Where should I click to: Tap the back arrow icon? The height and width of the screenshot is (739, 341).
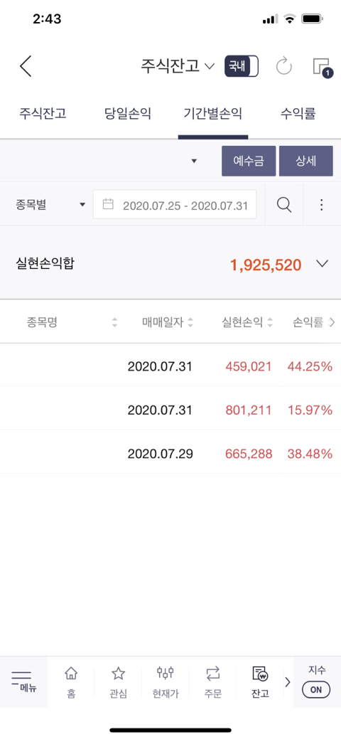[26, 66]
